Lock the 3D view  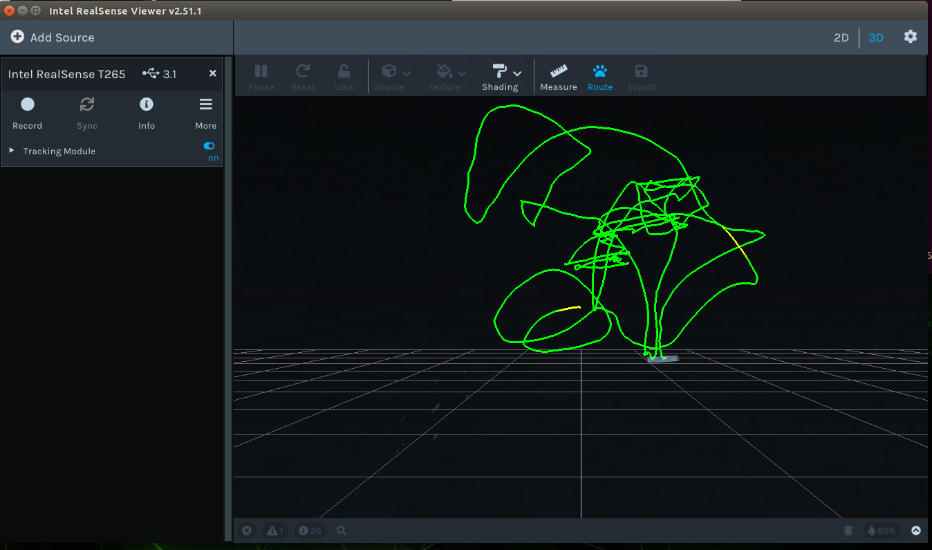click(x=344, y=77)
